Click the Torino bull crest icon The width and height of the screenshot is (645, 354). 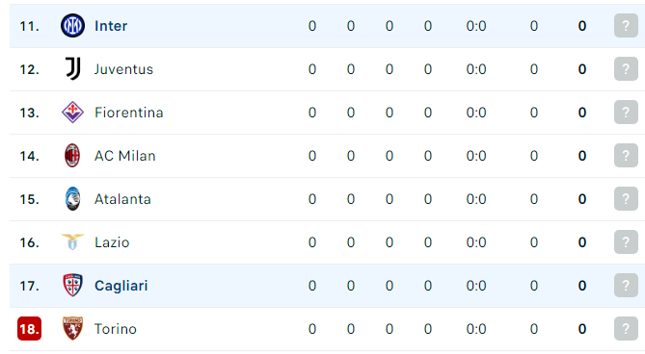point(73,328)
